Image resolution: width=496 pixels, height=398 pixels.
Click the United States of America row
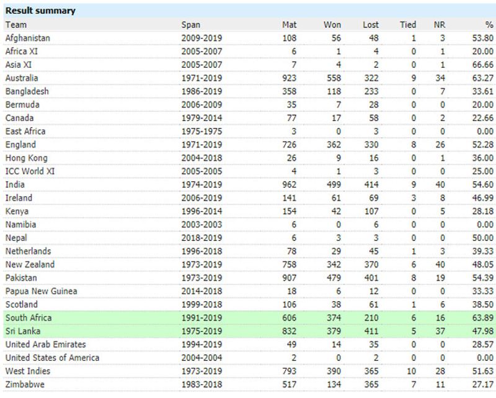point(52,358)
